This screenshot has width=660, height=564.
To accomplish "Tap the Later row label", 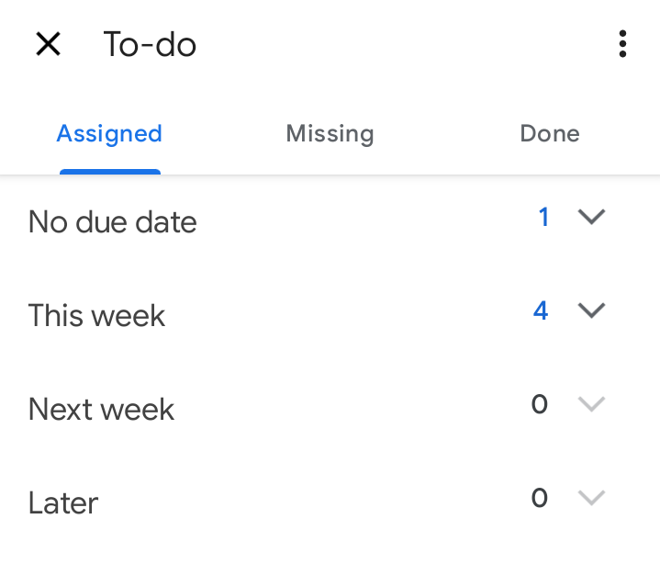I will tap(63, 502).
